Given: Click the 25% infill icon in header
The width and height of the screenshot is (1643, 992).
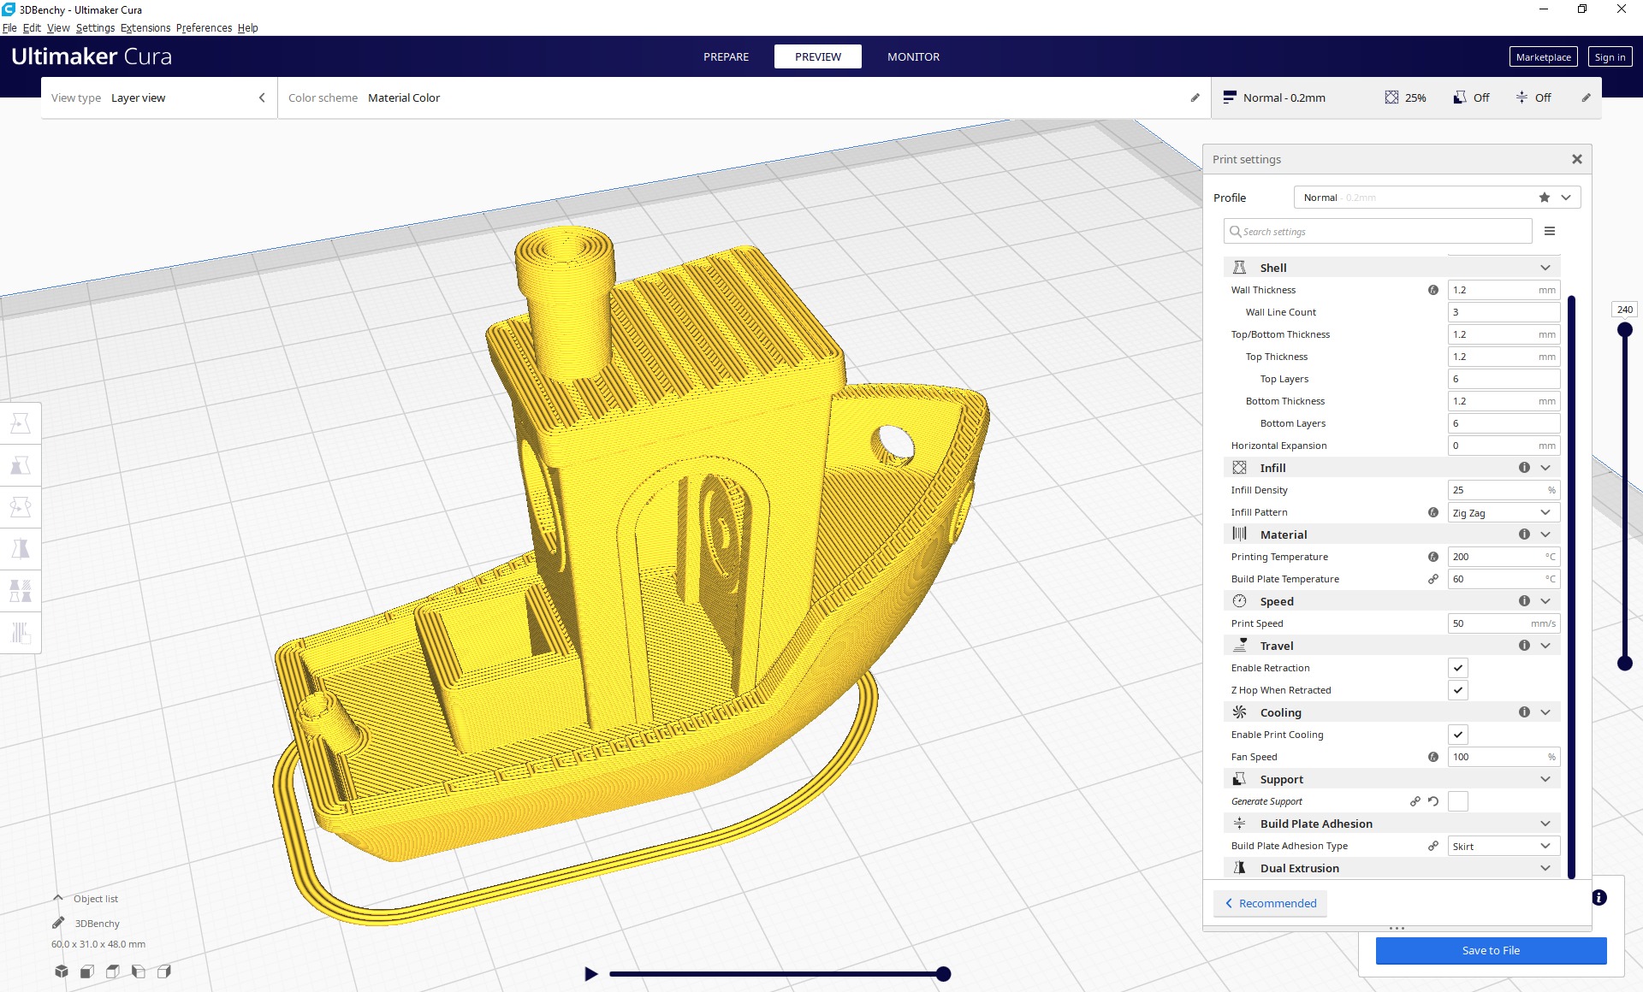Looking at the screenshot, I should 1391,97.
